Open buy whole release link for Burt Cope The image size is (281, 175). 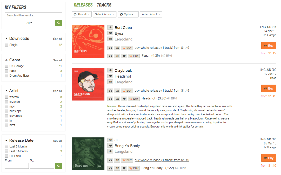tap(162, 48)
